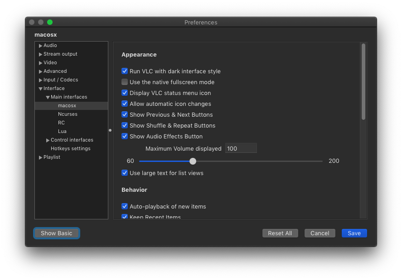
Task: Select Ncurses in the interface tree
Action: (68, 114)
